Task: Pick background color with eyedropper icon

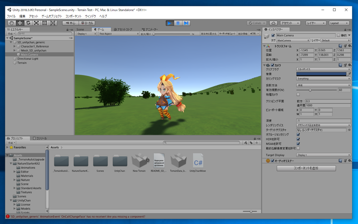Action: click(x=349, y=74)
